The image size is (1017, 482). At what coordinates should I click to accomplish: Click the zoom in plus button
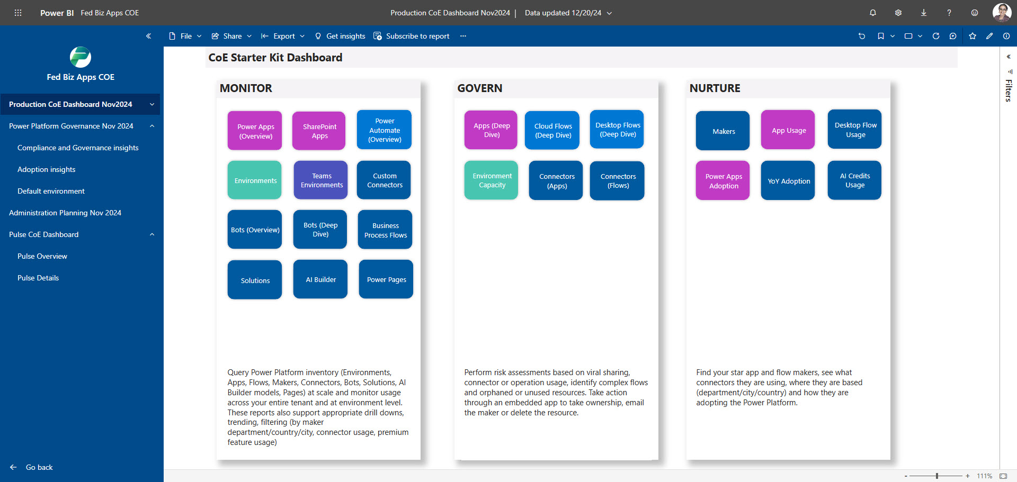pos(968,476)
